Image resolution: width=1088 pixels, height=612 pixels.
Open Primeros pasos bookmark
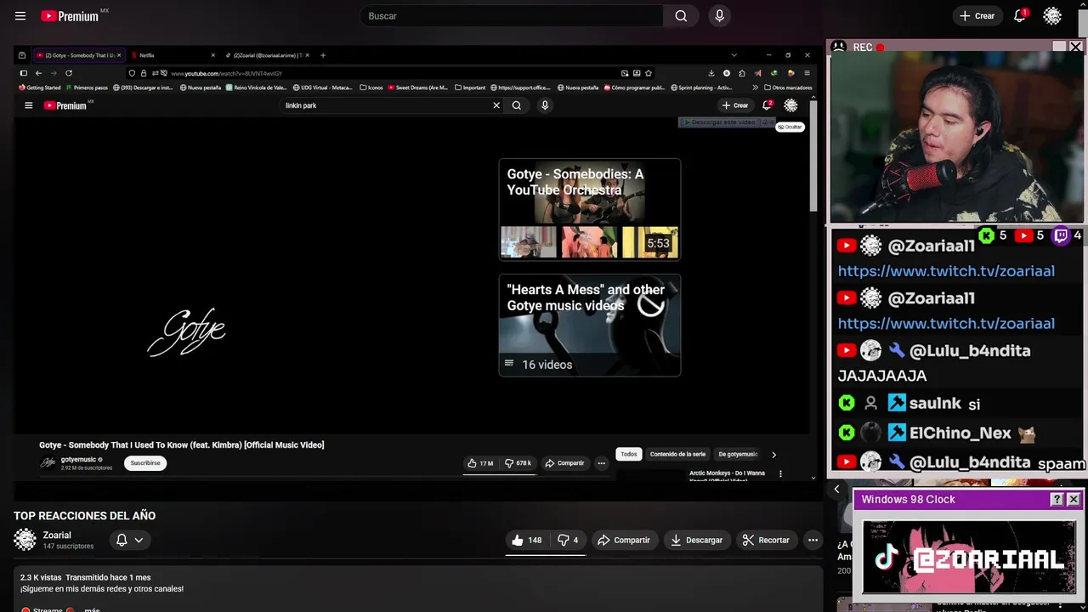click(87, 88)
